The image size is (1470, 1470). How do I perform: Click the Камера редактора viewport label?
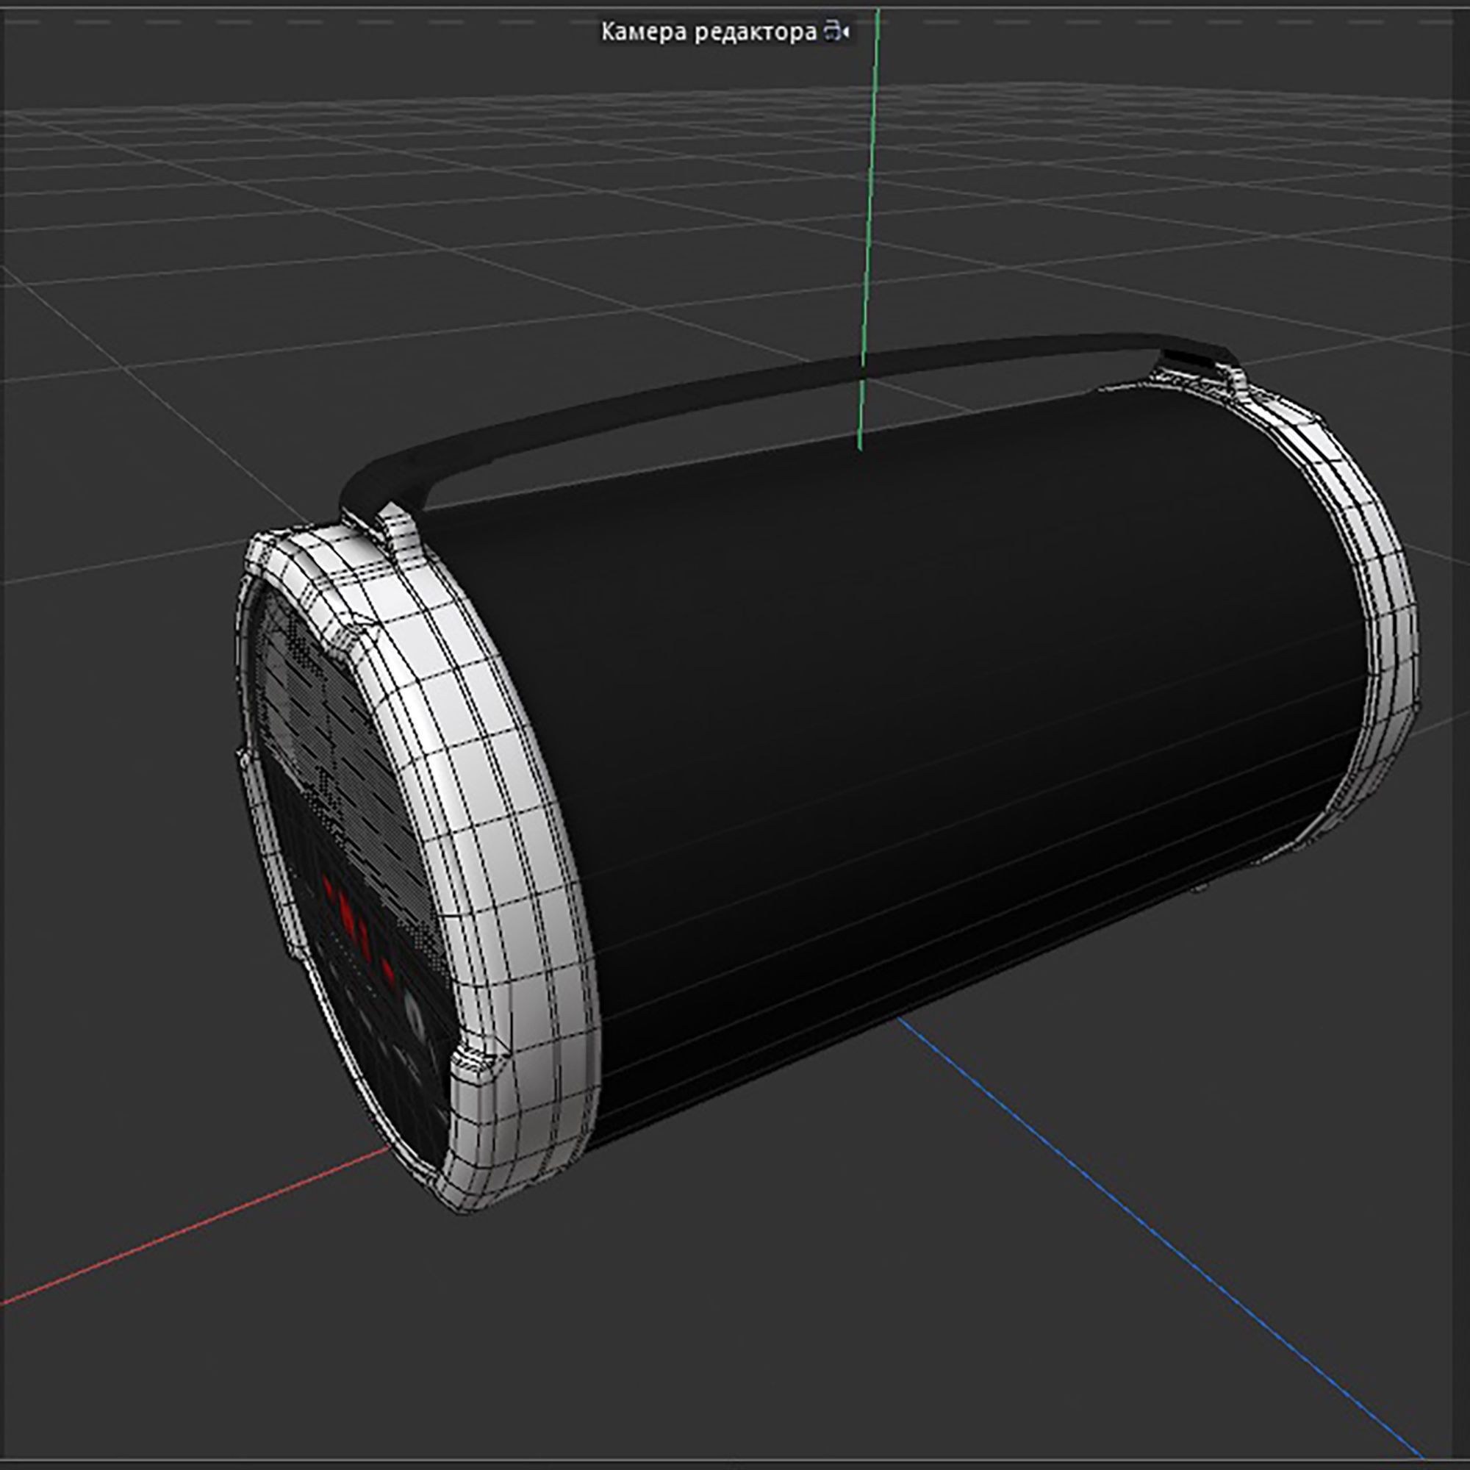[709, 32]
